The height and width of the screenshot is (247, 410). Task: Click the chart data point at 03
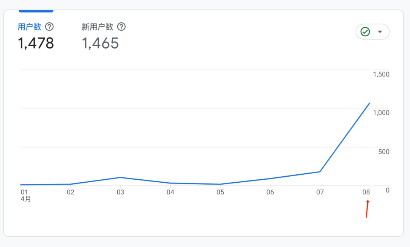point(120,177)
